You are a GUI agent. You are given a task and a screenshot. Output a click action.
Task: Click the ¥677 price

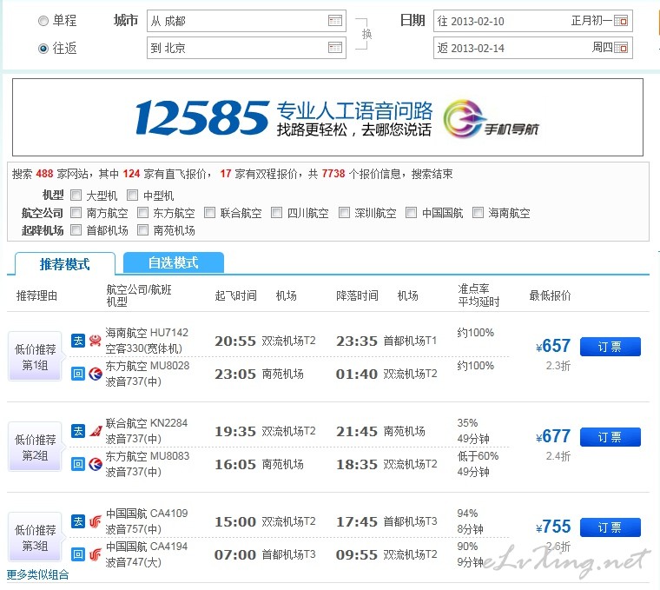click(x=553, y=436)
